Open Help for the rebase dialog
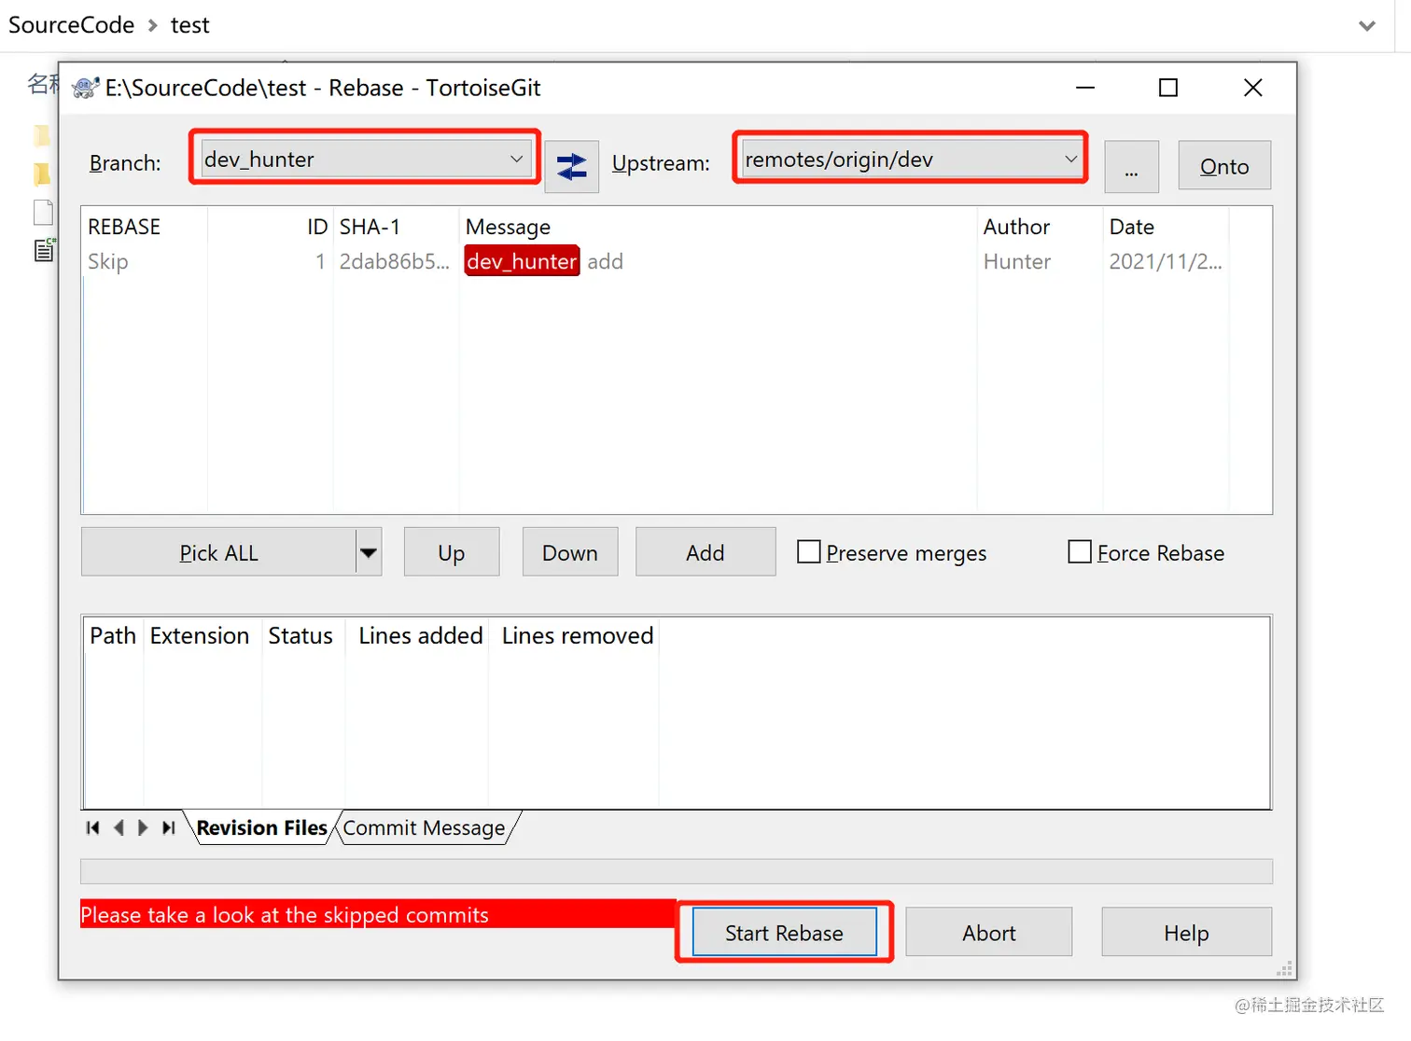This screenshot has height=1041, width=1411. [1186, 933]
